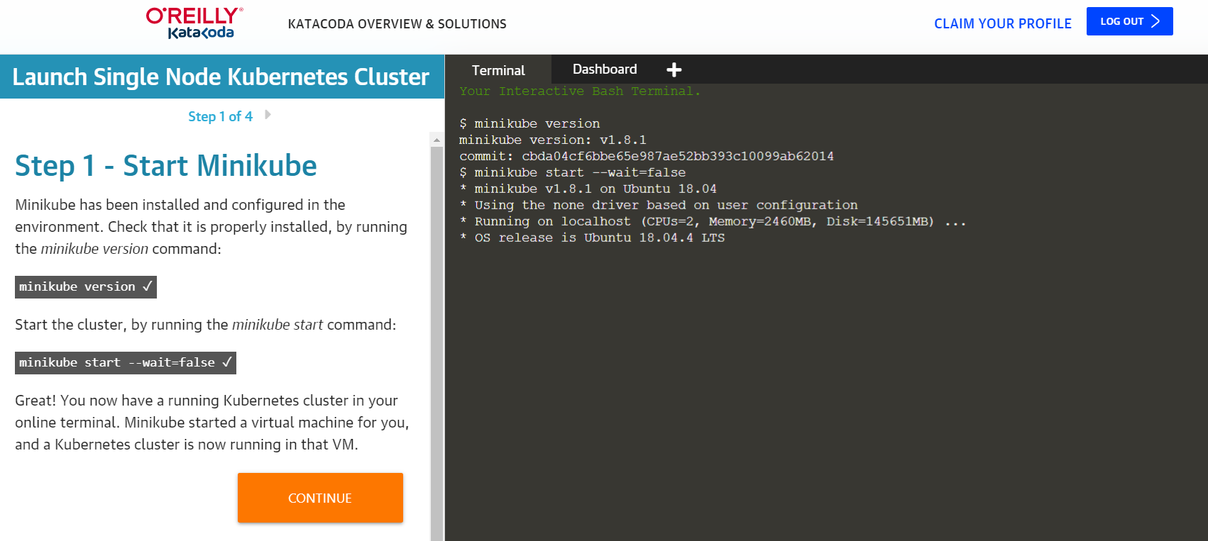Click the 'Using the none driver' terminal line
The height and width of the screenshot is (541, 1208).
pos(659,205)
